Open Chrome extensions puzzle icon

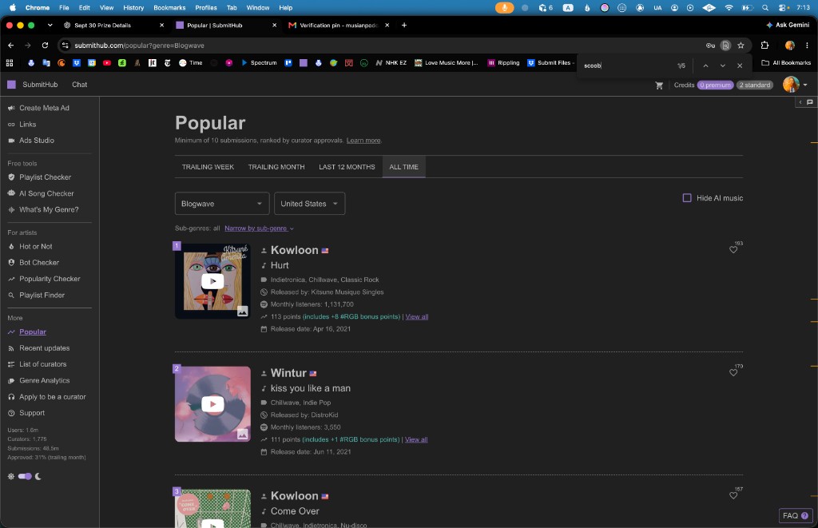click(x=764, y=46)
